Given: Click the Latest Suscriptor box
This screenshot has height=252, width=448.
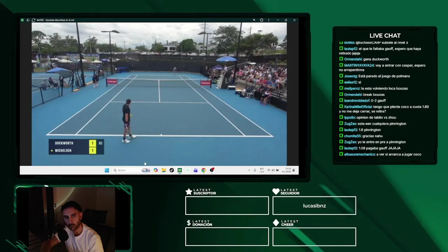Looking at the screenshot, I should coord(227,205).
